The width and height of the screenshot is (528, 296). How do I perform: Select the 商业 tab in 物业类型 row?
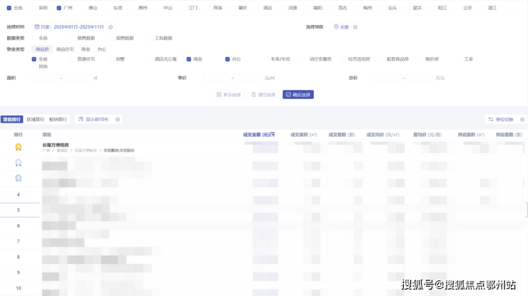pos(86,49)
